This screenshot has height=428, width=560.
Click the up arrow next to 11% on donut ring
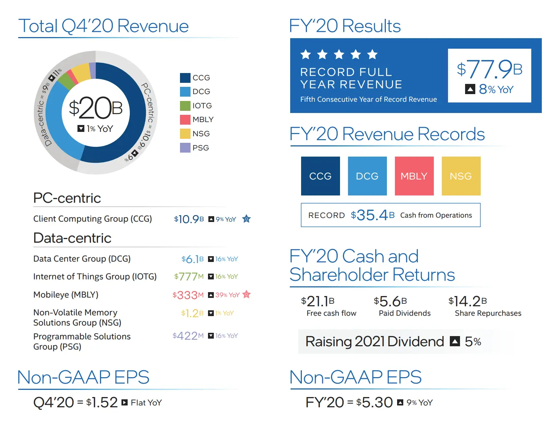pos(52,78)
